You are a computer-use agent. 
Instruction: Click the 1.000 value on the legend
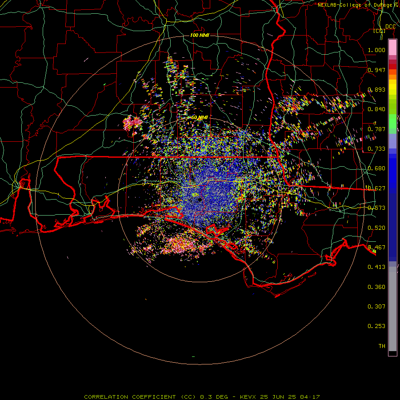376,50
